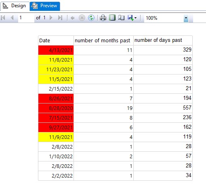Click the current page number field
This screenshot has height=186, width=206.
pyautogui.click(x=26, y=18)
